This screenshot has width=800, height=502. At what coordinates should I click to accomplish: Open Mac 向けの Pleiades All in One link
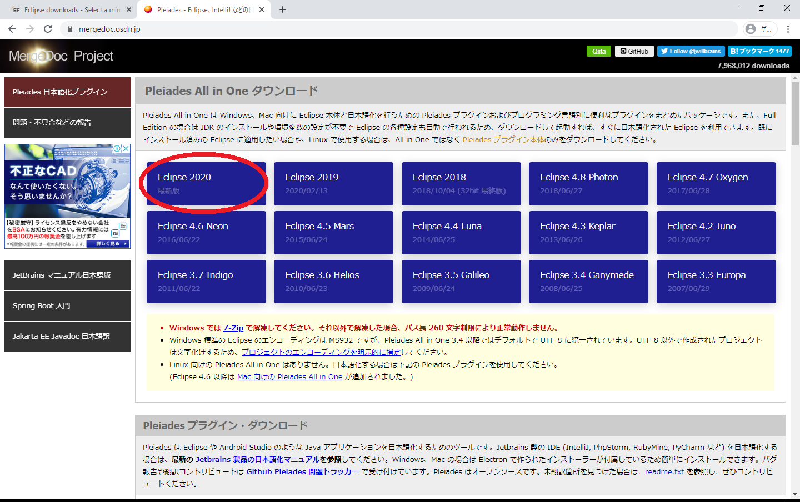(289, 377)
